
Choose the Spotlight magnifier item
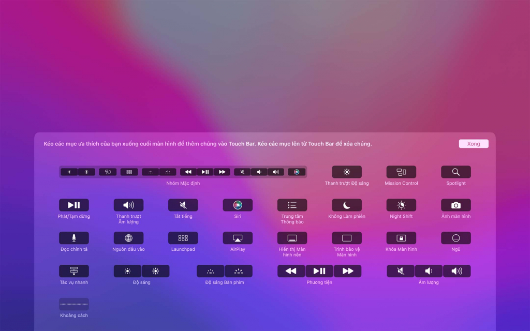tap(455, 172)
